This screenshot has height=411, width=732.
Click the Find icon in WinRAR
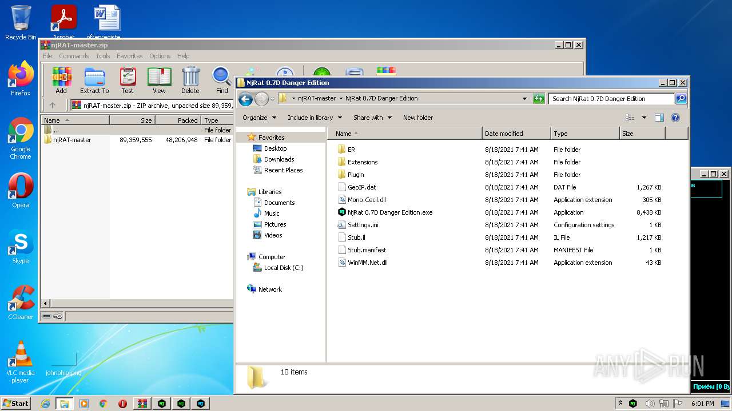pyautogui.click(x=222, y=80)
